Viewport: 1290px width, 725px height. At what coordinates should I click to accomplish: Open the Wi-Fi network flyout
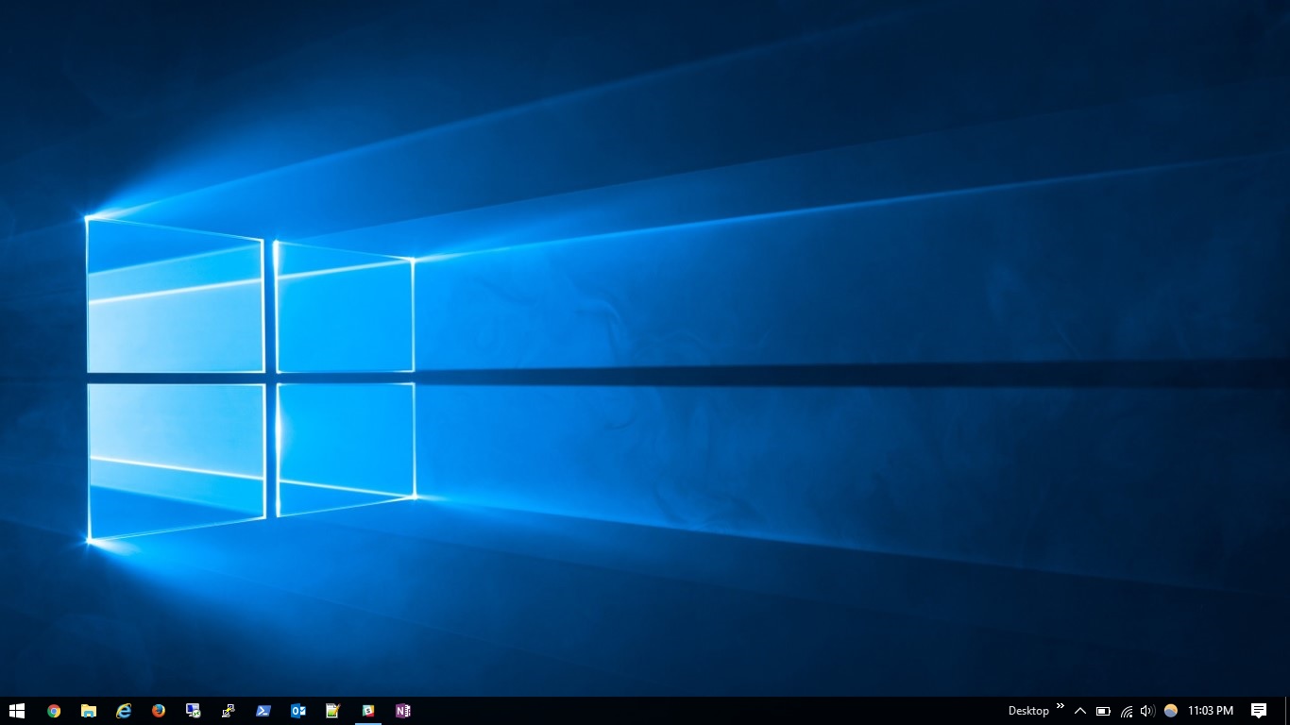[1126, 711]
